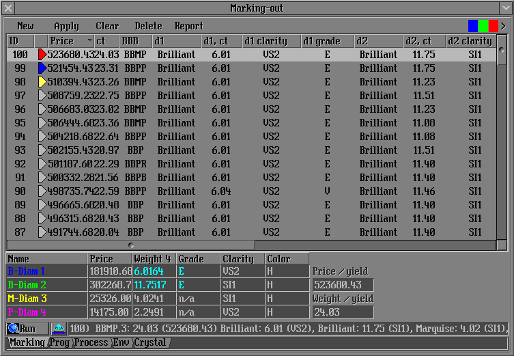Image resolution: width=514 pixels, height=356 pixels.
Task: Click the red flag marker on row 100
Action: [x=42, y=55]
